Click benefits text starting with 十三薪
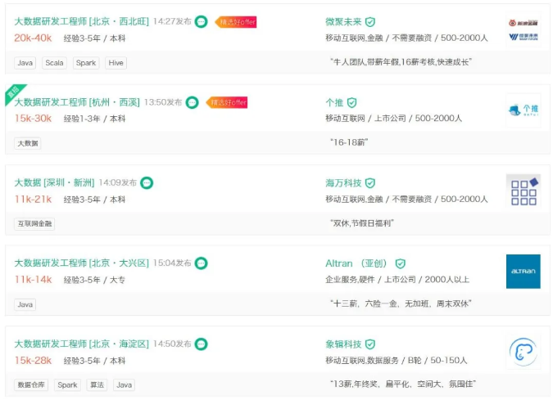Screen dimensions: 553x400 (x=401, y=303)
